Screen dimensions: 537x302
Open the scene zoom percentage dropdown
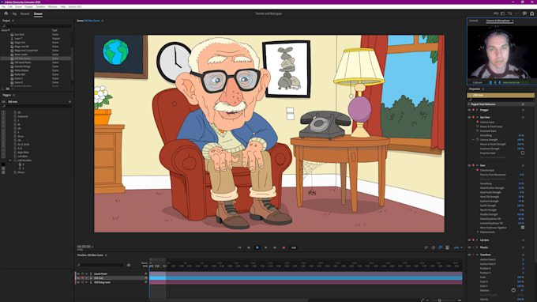click(458, 247)
